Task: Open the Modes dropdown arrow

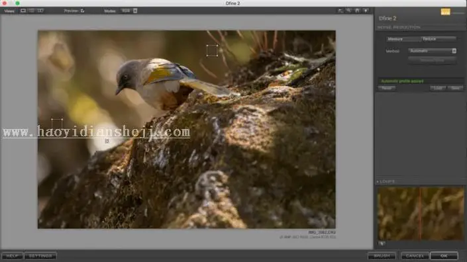Action: [x=135, y=11]
